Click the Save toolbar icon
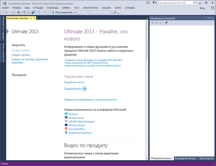The image size is (216, 166). [29, 13]
